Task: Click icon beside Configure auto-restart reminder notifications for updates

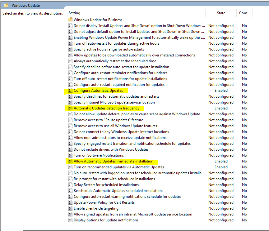Action: [70, 73]
